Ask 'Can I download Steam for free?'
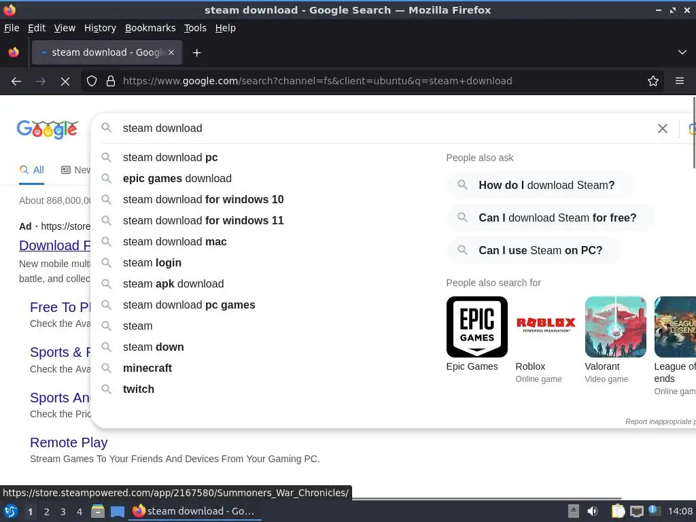 click(x=551, y=218)
